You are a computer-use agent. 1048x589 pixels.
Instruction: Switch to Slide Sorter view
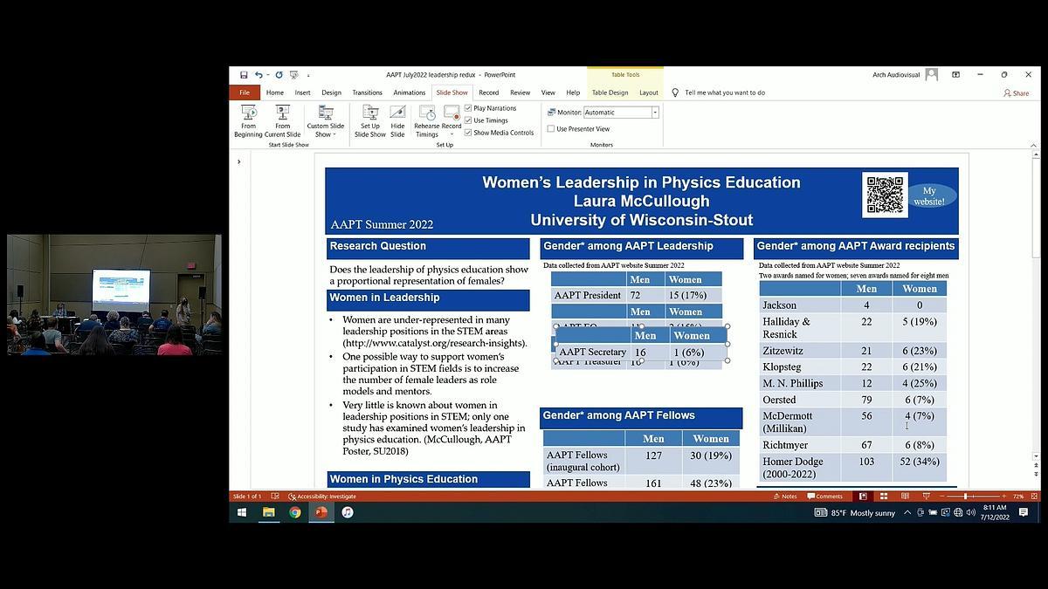pyautogui.click(x=884, y=497)
